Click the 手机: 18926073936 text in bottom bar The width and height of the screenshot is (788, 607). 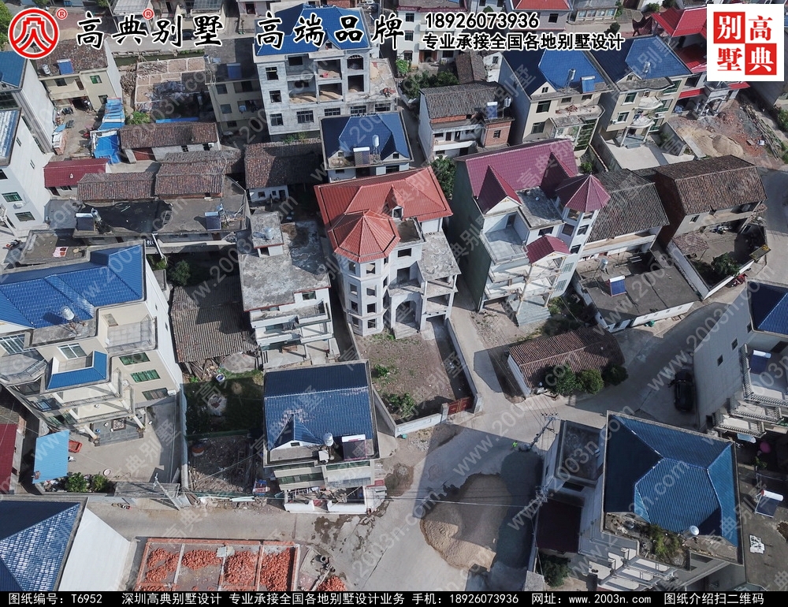coord(466,599)
